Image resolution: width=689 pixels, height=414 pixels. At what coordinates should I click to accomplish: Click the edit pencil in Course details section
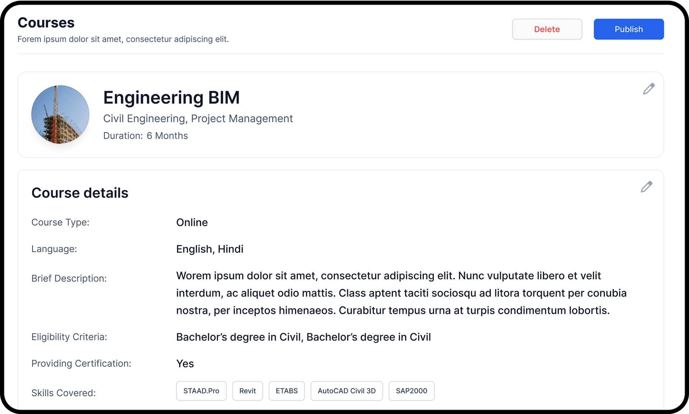(646, 187)
